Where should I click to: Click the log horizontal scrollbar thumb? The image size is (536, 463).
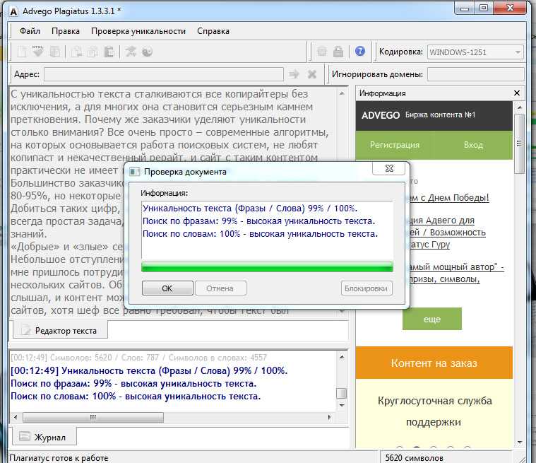coord(93,417)
